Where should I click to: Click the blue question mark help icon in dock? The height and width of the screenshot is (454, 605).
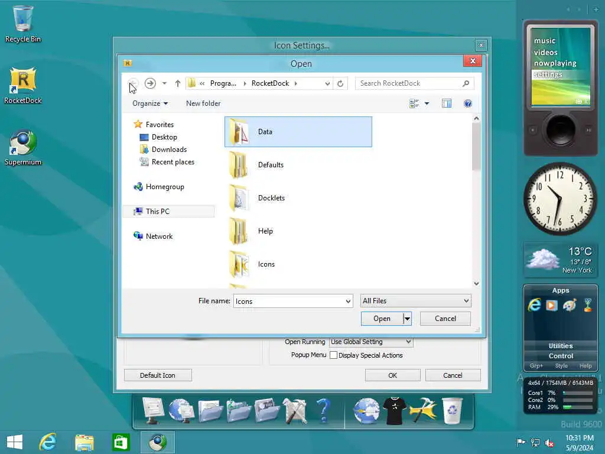[324, 411]
